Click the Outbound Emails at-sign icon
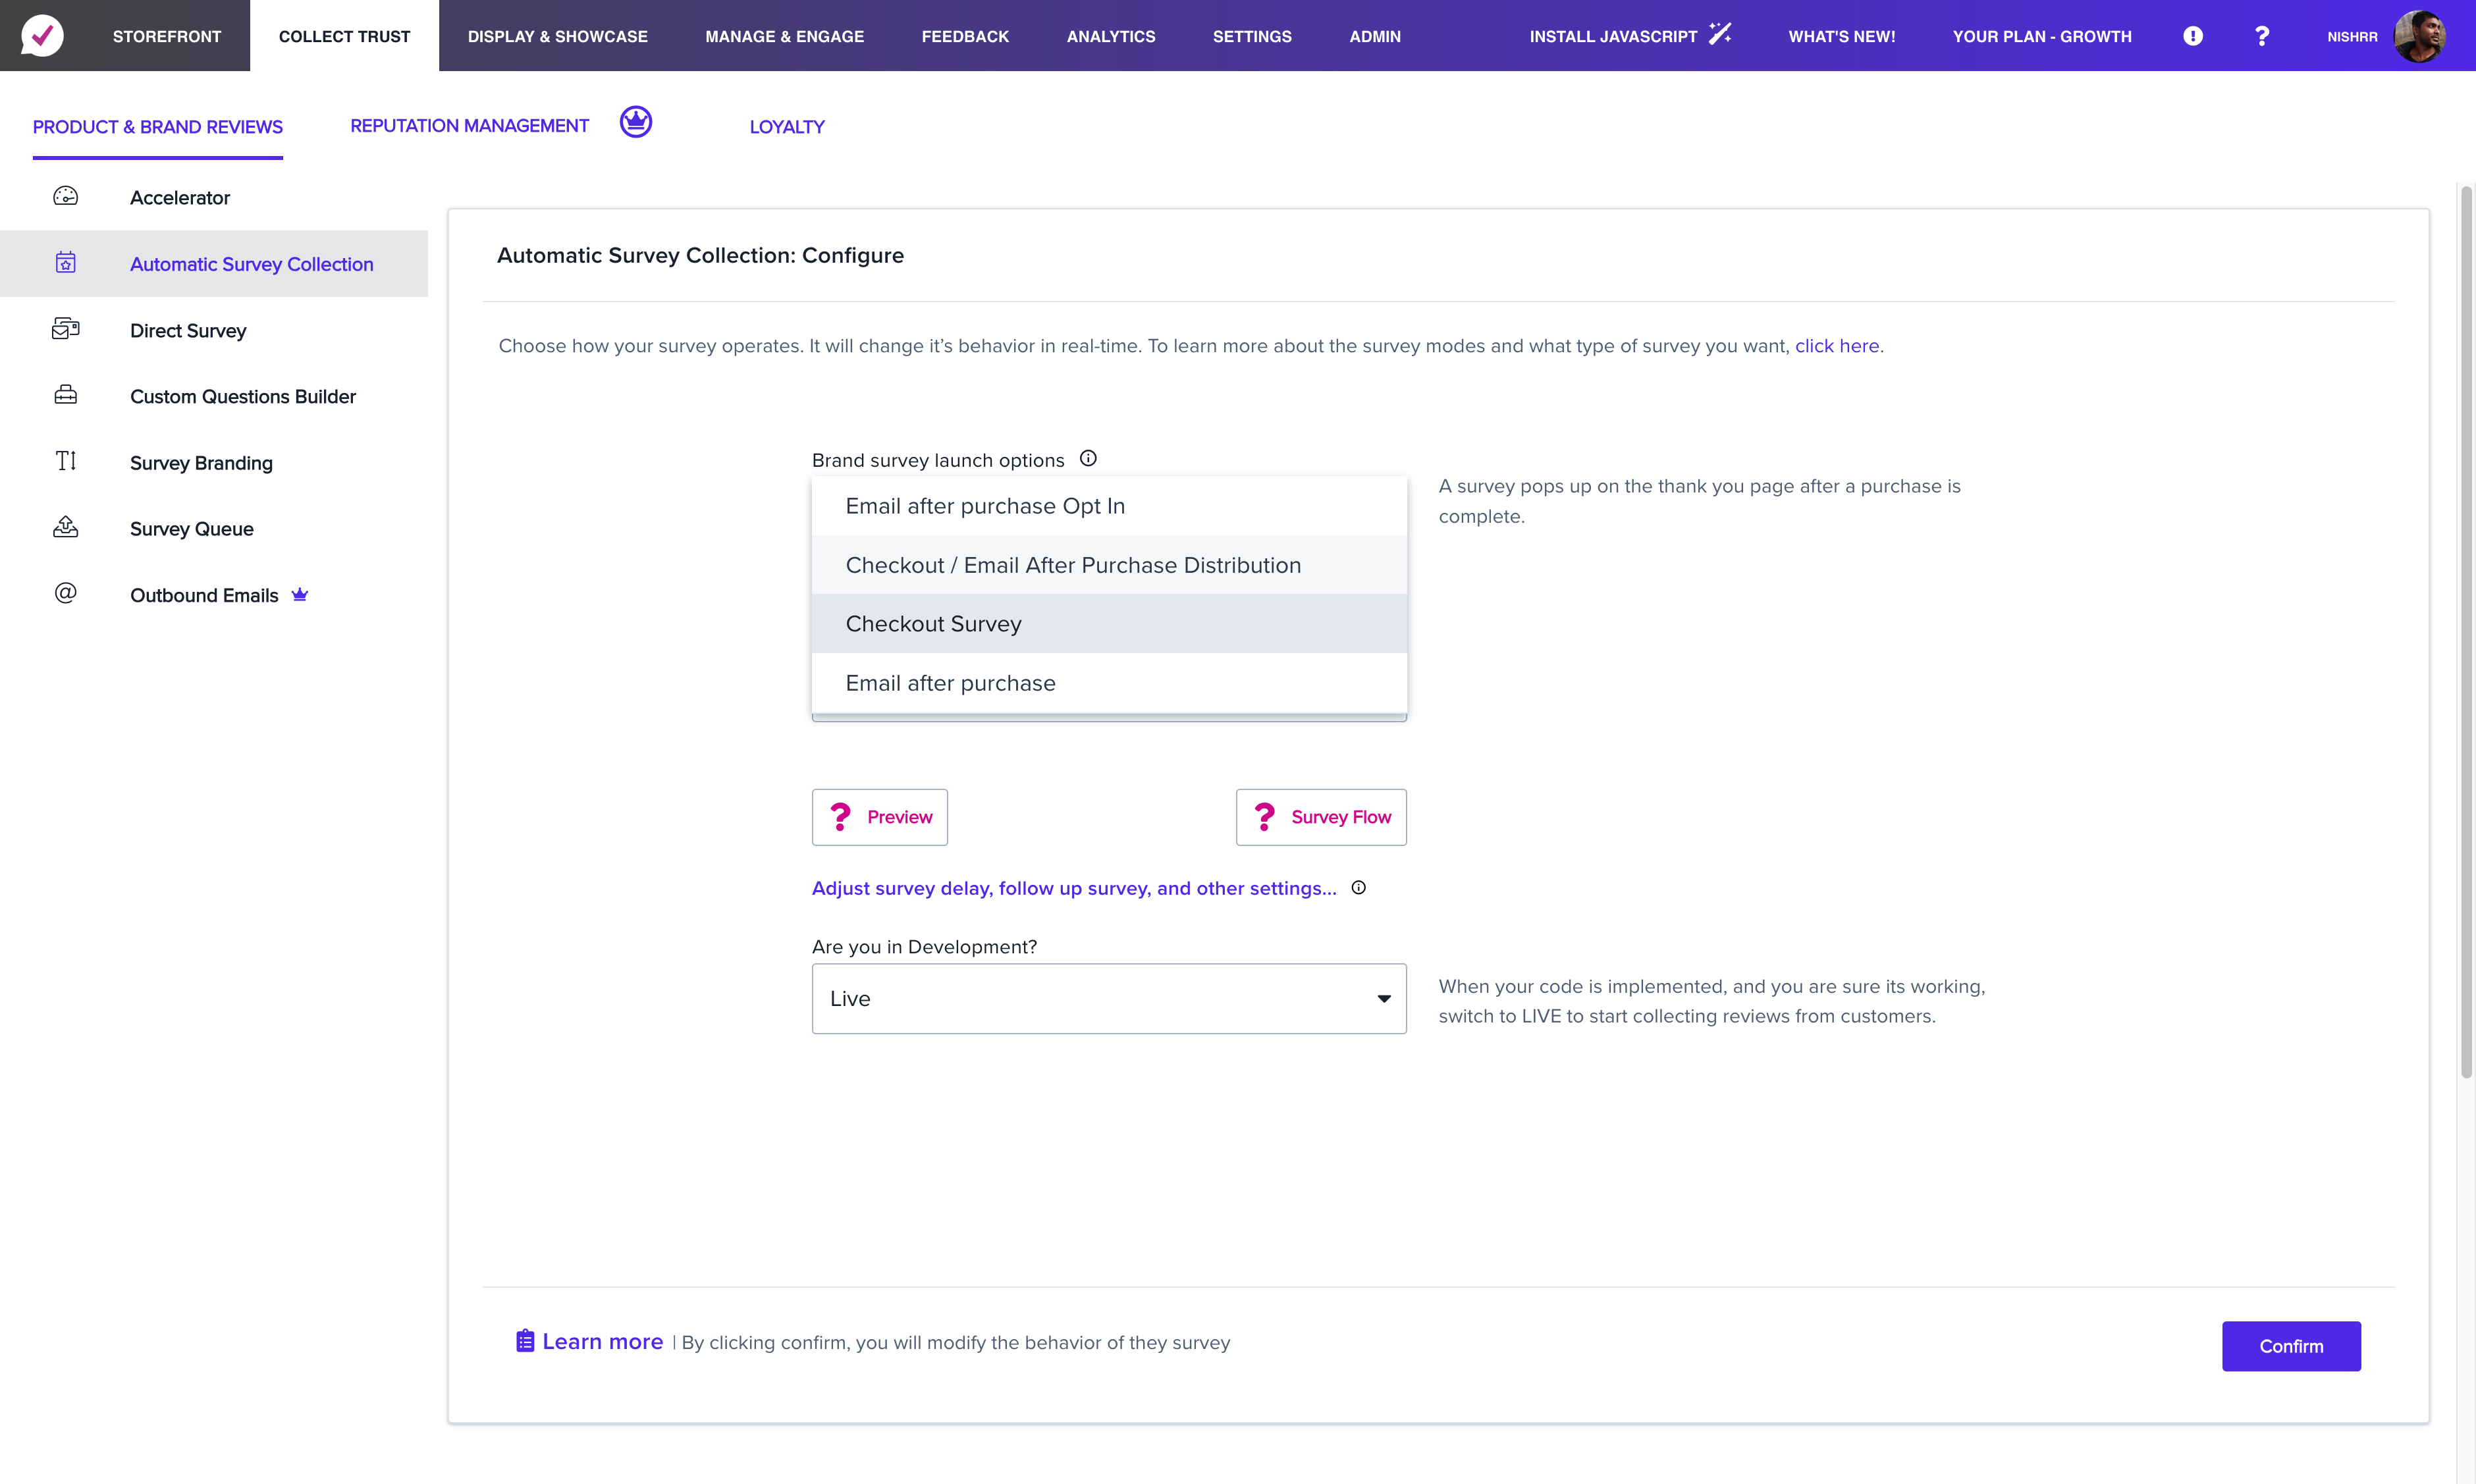Screen dimensions: 2476x1484 click(x=66, y=593)
